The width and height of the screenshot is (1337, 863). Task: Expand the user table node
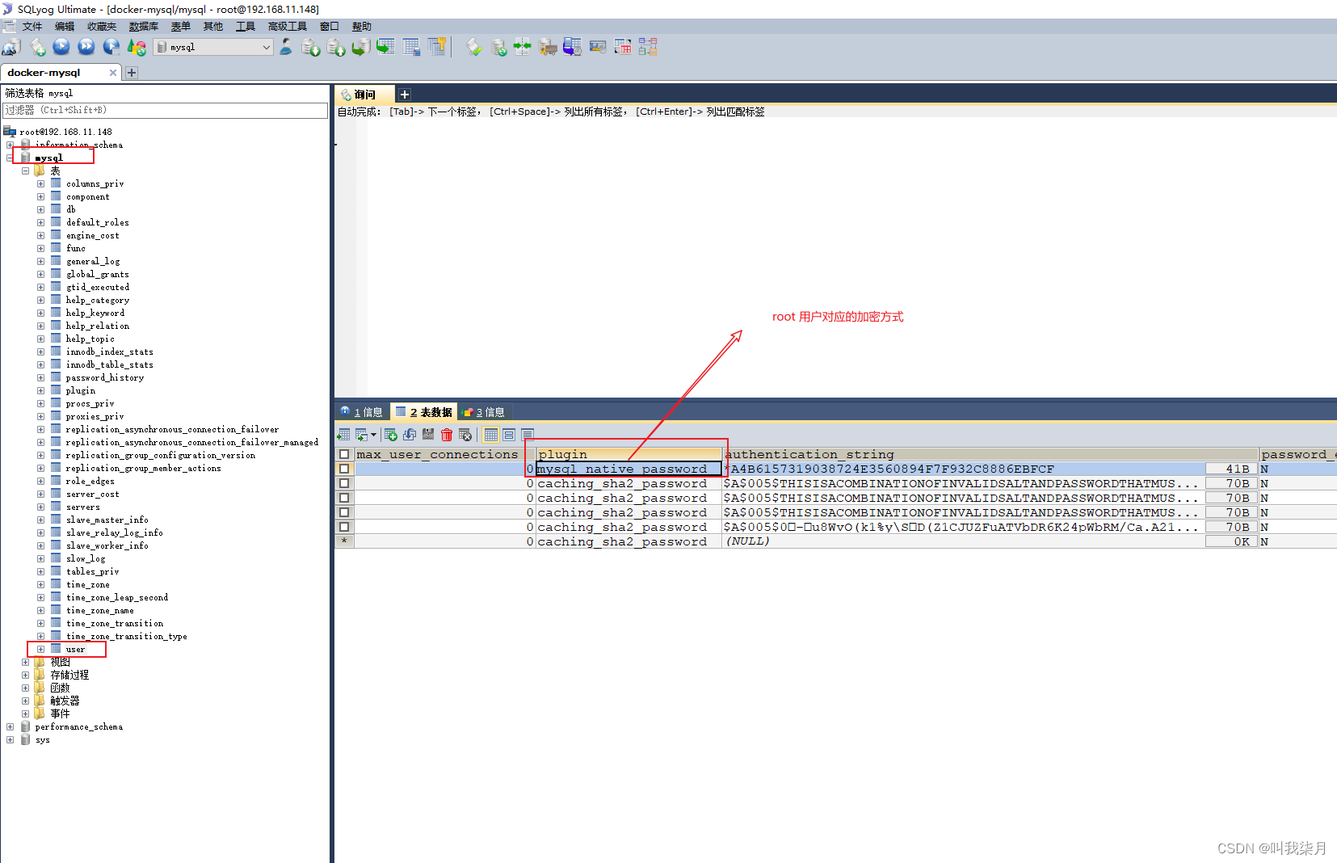[40, 649]
